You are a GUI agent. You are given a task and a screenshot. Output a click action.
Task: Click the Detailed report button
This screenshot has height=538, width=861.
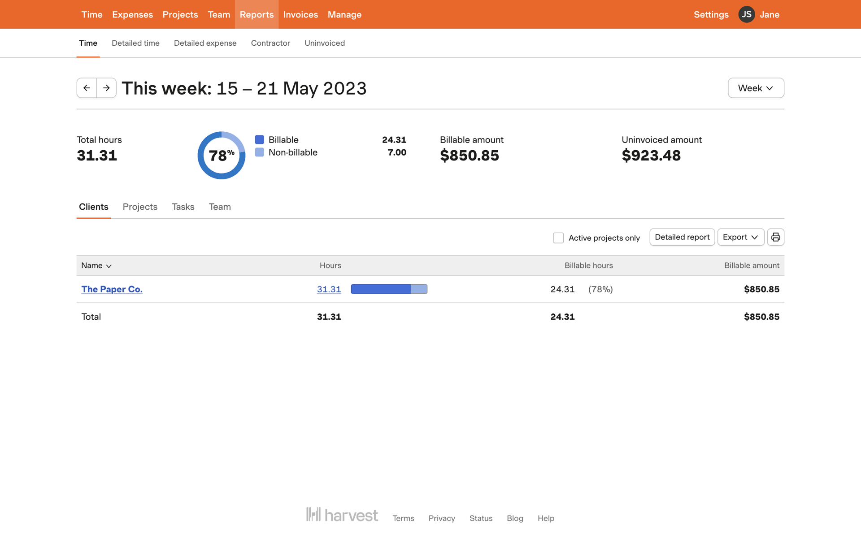[682, 237]
